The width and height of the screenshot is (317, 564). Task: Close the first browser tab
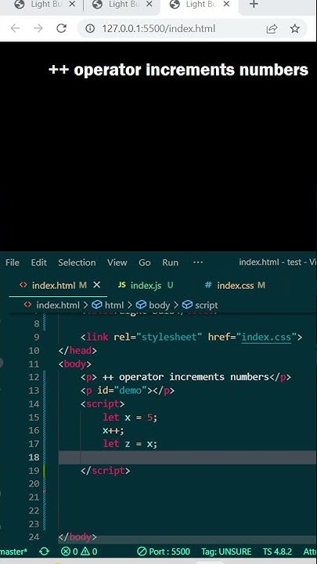pos(72,5)
